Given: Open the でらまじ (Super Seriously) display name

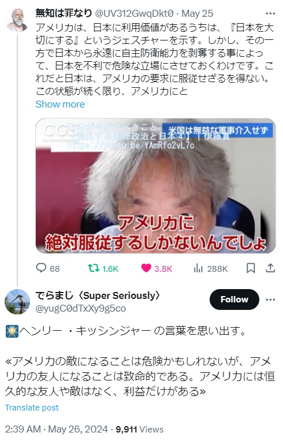Looking at the screenshot, I should point(98,295).
